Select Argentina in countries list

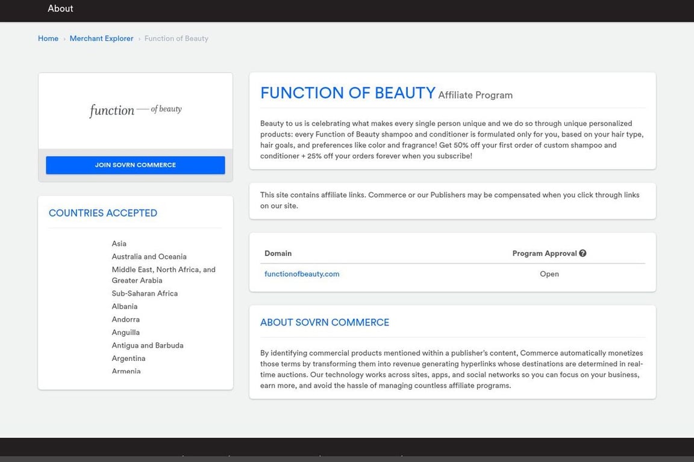(128, 359)
